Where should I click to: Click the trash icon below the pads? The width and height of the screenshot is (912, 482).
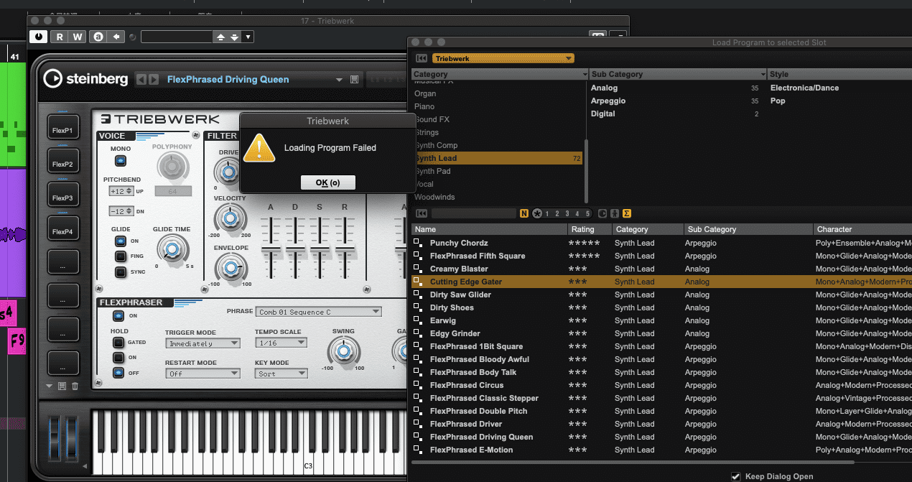coord(75,386)
